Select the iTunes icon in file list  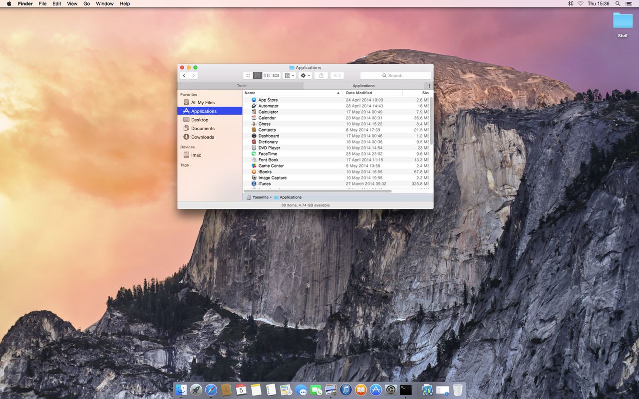[x=254, y=184]
